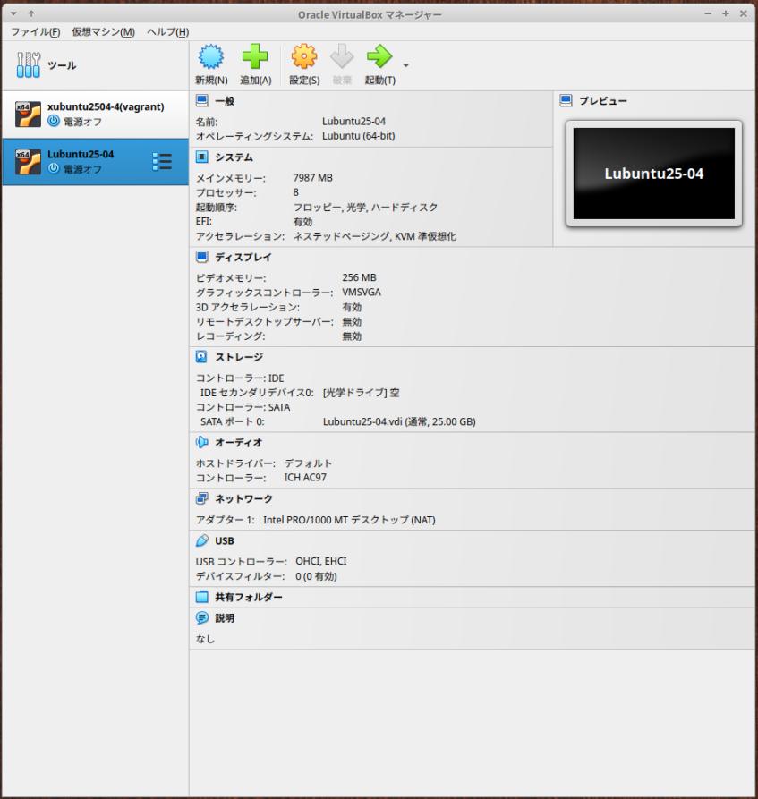Start the VM with 起動(T) arrow

tap(379, 56)
